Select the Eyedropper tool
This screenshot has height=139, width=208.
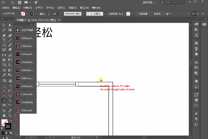[x=4, y=75]
